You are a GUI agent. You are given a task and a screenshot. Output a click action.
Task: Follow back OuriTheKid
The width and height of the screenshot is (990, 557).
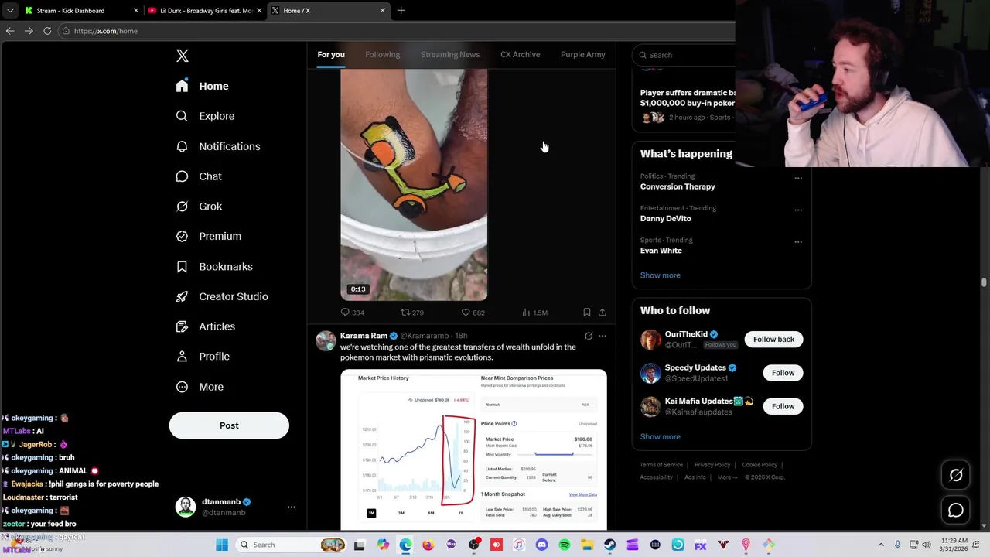(774, 340)
